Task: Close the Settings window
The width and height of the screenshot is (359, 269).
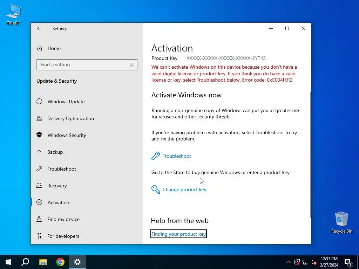Action: coord(303,28)
